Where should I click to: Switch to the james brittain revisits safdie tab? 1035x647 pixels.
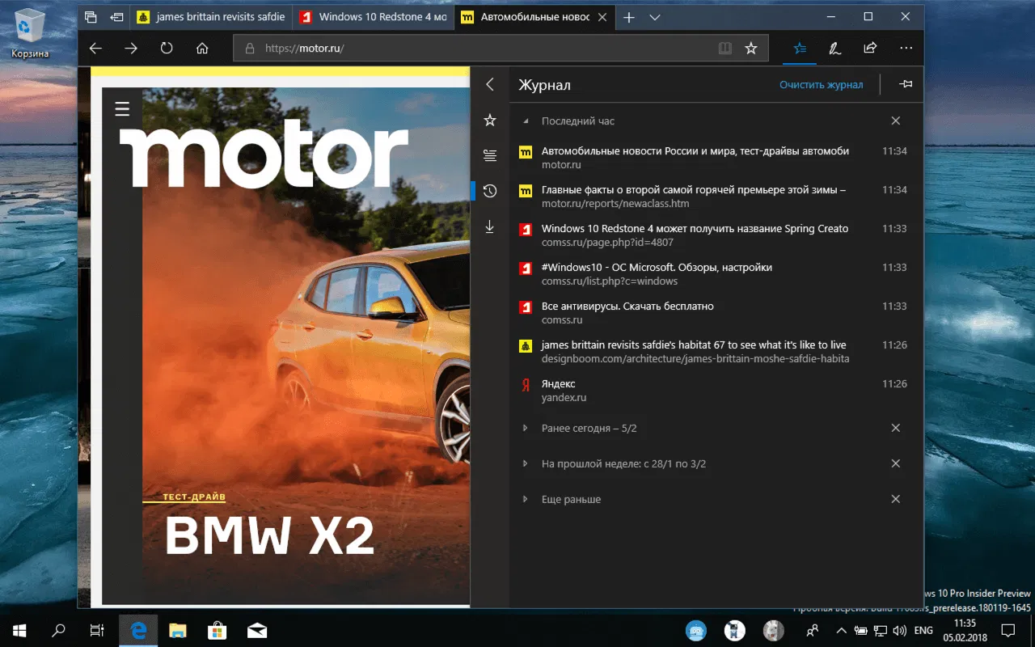click(x=210, y=16)
